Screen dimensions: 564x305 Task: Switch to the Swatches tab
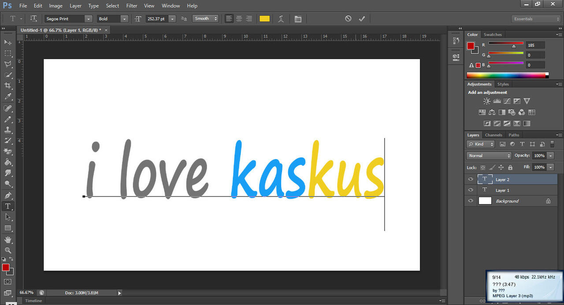(493, 34)
